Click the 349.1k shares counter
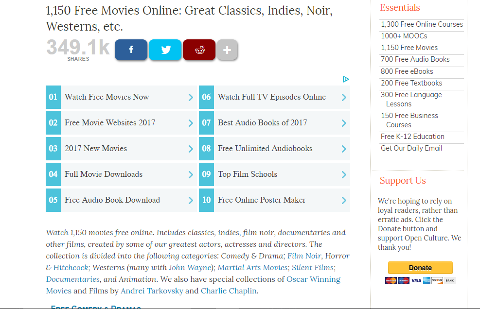 tap(78, 50)
